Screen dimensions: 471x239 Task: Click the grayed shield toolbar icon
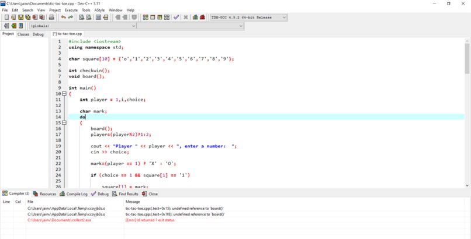tap(134, 17)
